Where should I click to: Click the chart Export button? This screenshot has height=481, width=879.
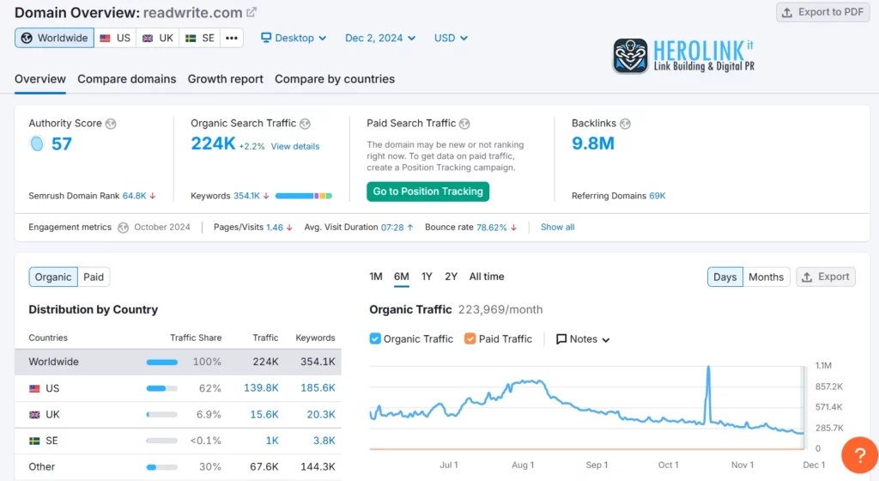826,277
